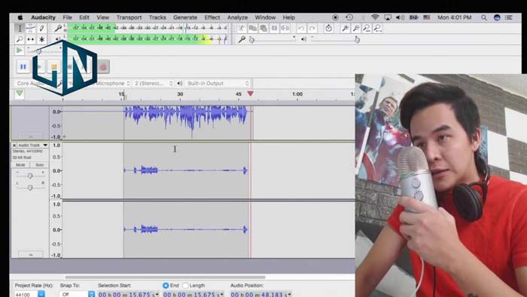Open the Generate menu

[x=185, y=17]
